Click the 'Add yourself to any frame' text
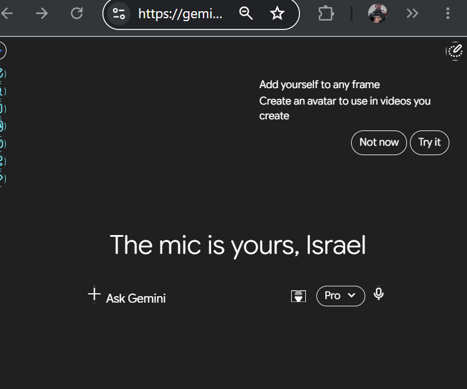Screen dimensions: 467x389 pyautogui.click(x=319, y=85)
